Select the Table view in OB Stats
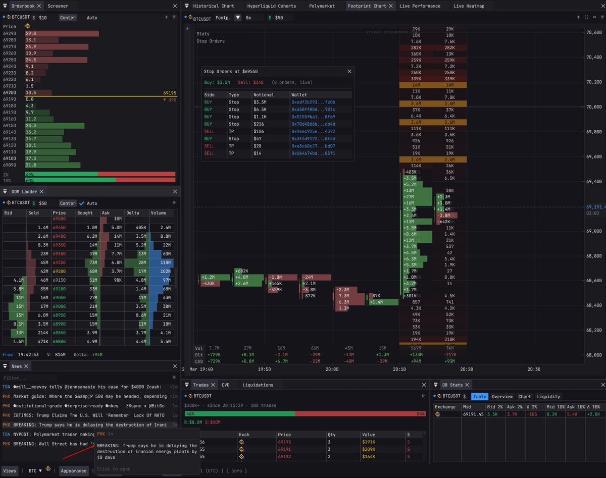Image resolution: width=606 pixels, height=478 pixels. click(x=479, y=397)
